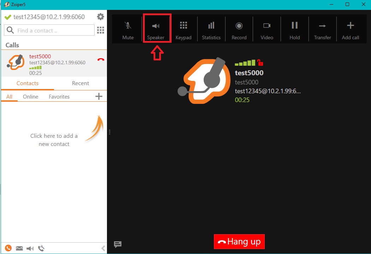Viewport: 371px width, 254px height.
Task: Start recording with the Record button
Action: pos(239,30)
